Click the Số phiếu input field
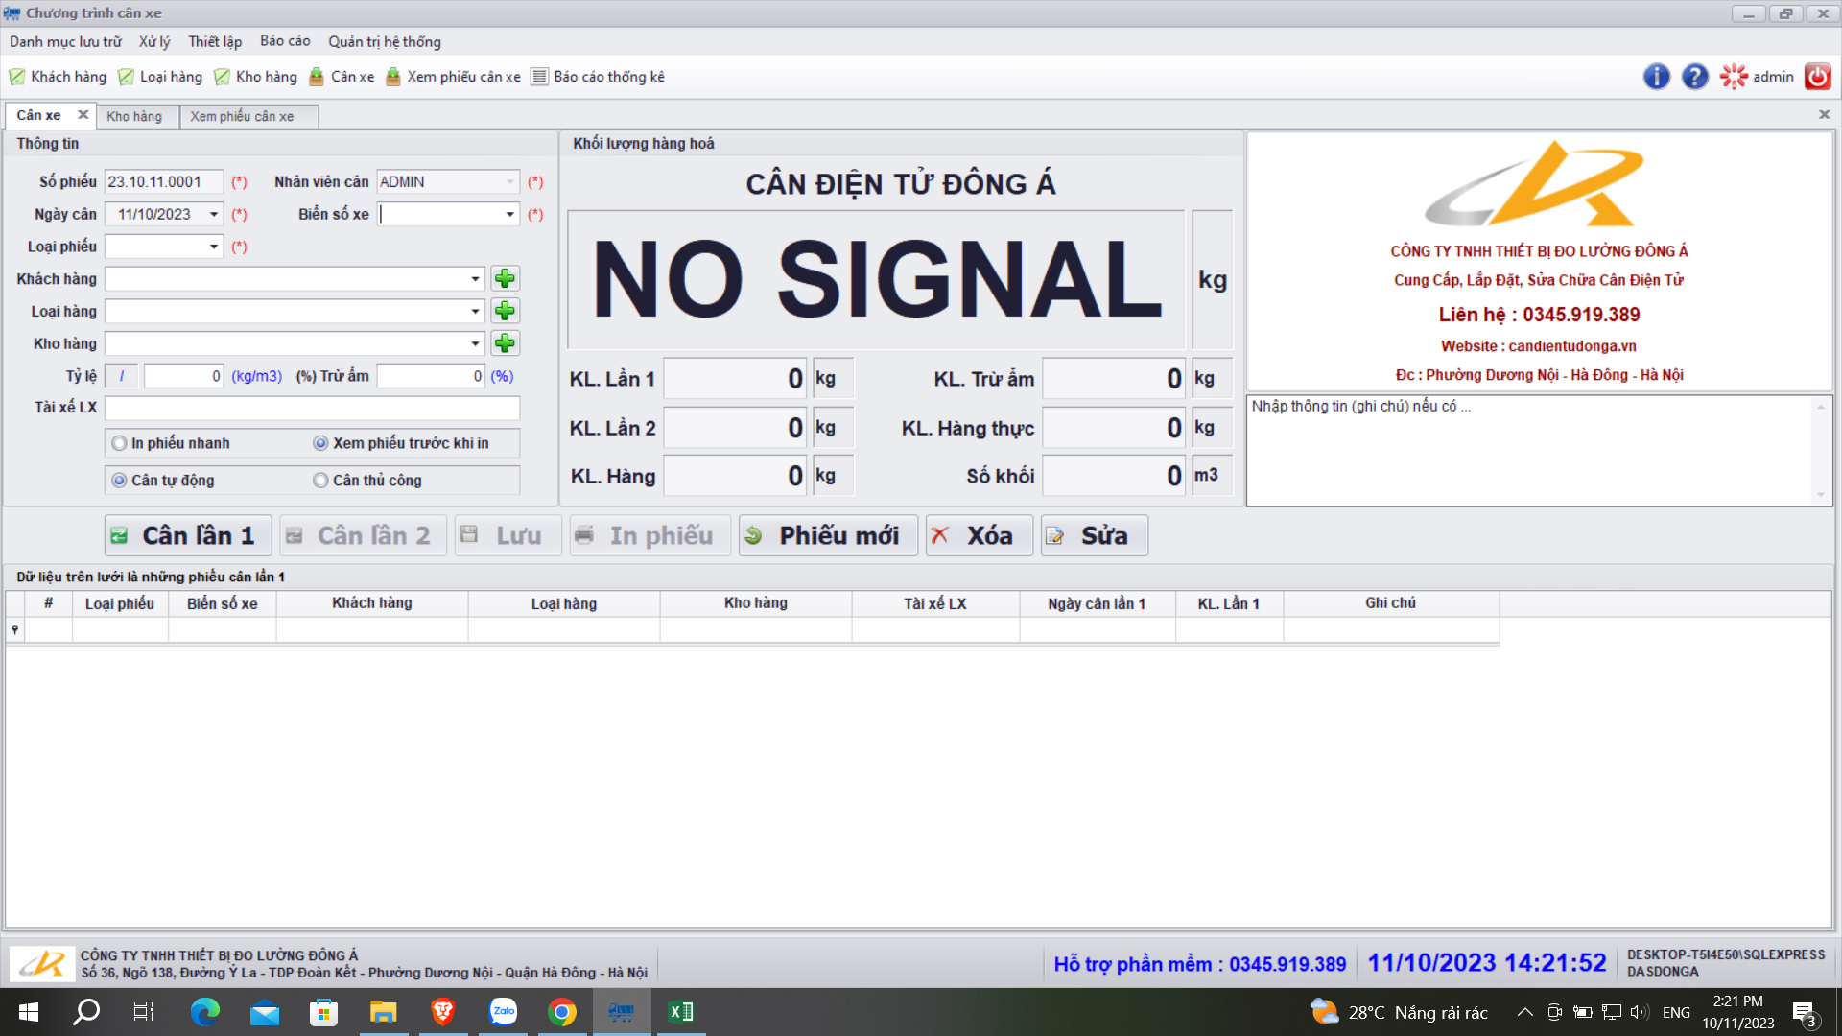Screen dimensions: 1842x1036 coord(164,182)
